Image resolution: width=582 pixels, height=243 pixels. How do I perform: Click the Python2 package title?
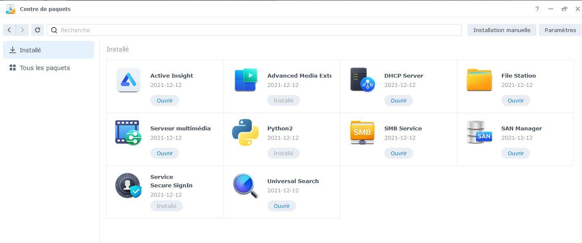(x=280, y=128)
